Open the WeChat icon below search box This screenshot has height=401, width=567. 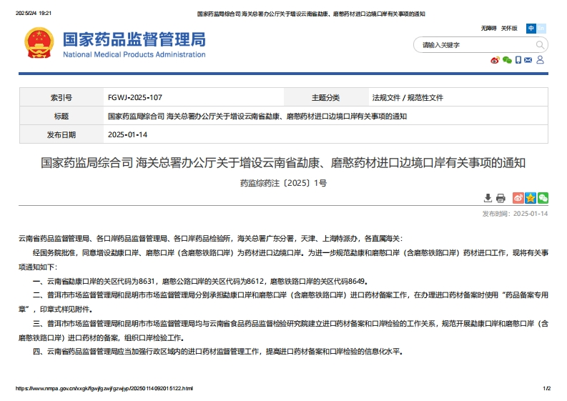tap(507, 60)
